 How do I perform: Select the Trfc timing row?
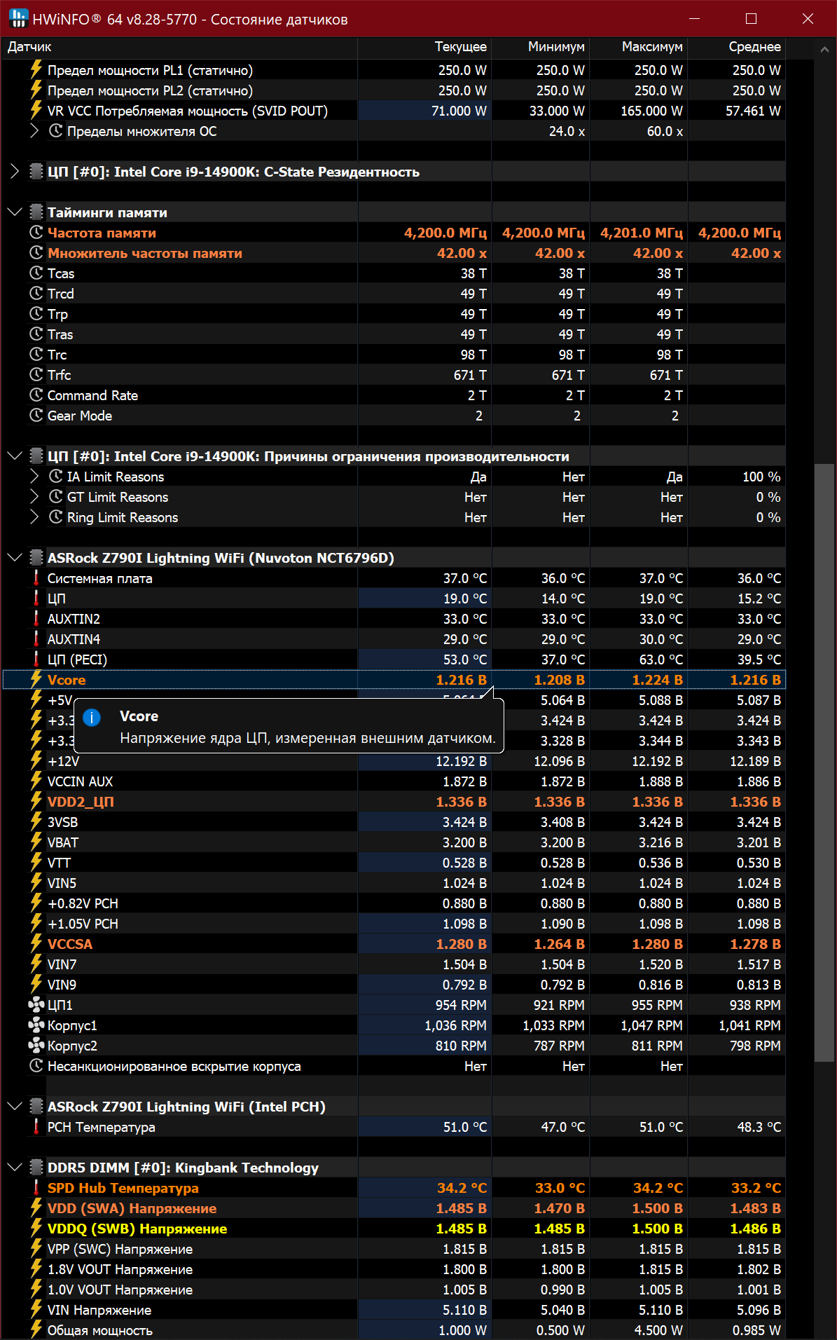394,375
